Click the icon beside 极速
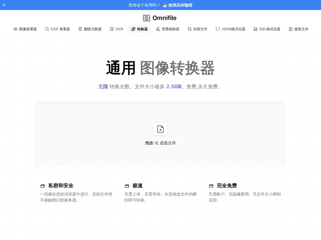The image size is (321, 240). [x=127, y=186]
